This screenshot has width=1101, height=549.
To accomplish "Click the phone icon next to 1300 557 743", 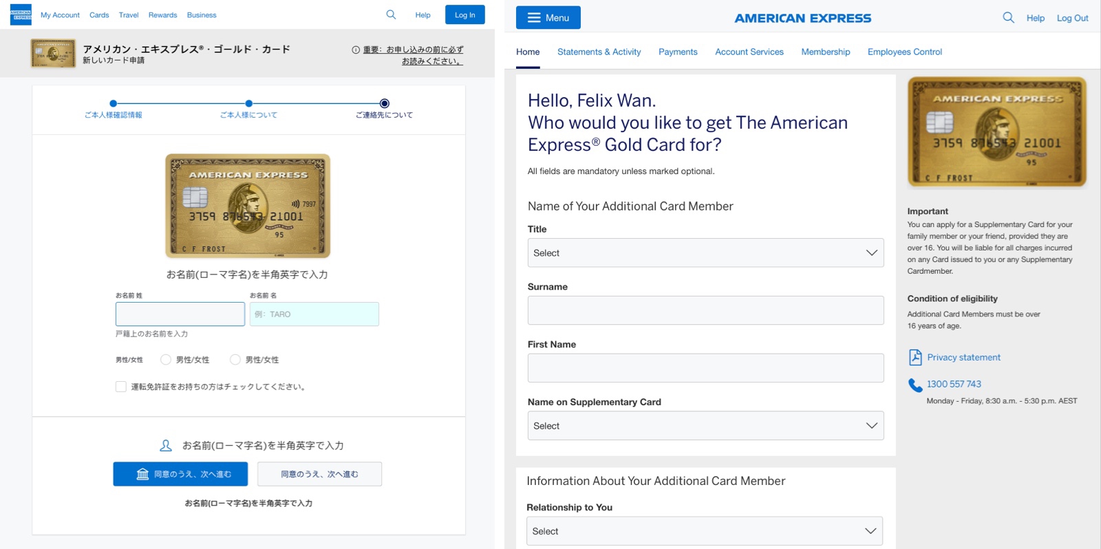I will (915, 385).
